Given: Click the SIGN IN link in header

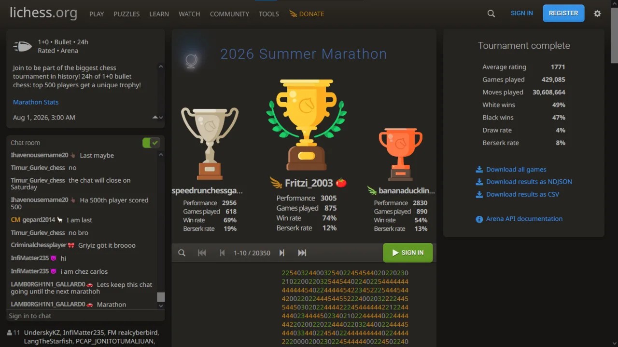Looking at the screenshot, I should (522, 13).
